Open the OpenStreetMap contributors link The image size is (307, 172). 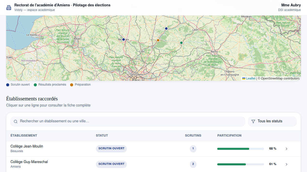(280, 78)
